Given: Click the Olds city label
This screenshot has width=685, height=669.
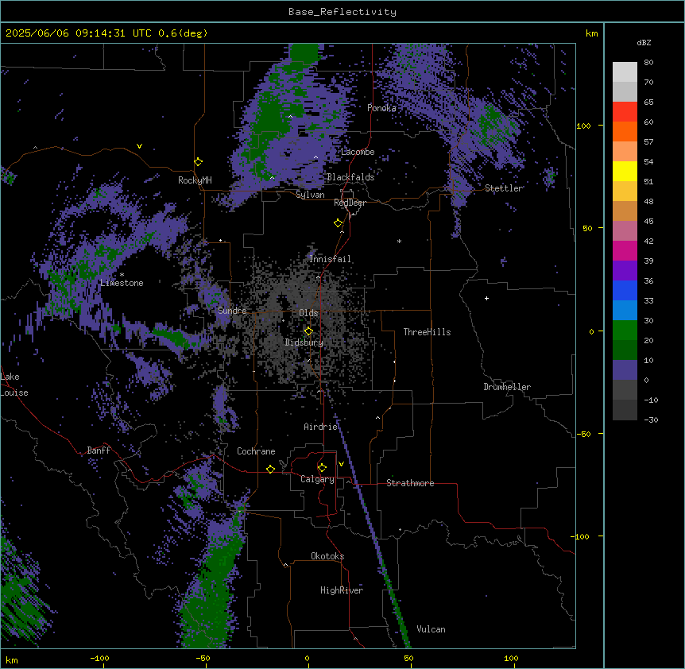Looking at the screenshot, I should click(x=308, y=313).
